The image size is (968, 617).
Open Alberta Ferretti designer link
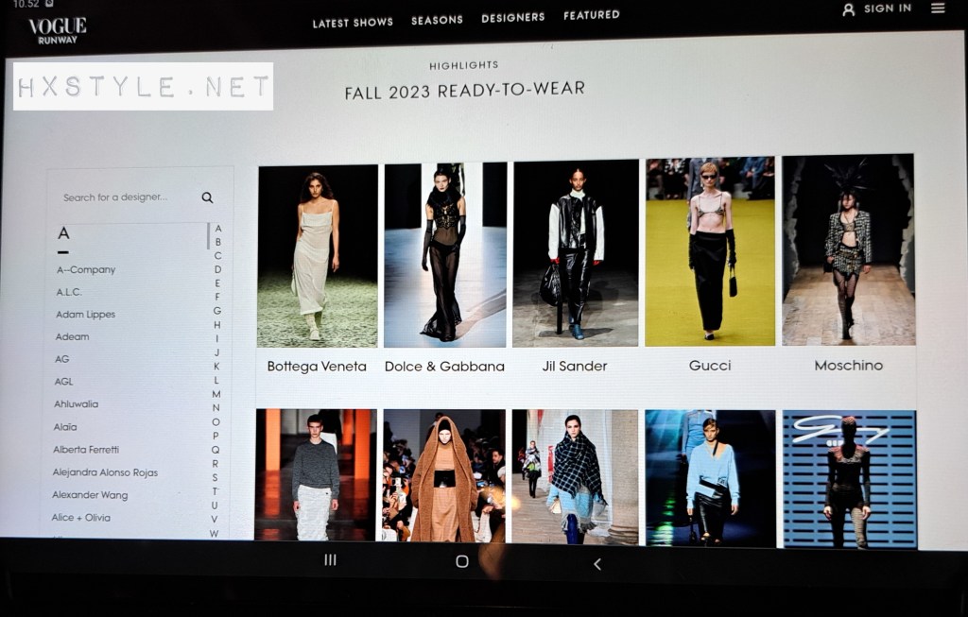pos(86,450)
